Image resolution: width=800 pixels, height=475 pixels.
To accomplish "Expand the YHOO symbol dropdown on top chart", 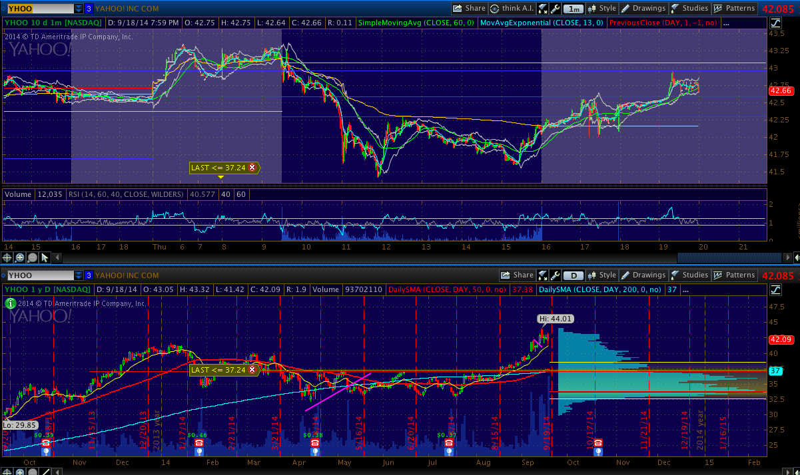I will tap(79, 9).
